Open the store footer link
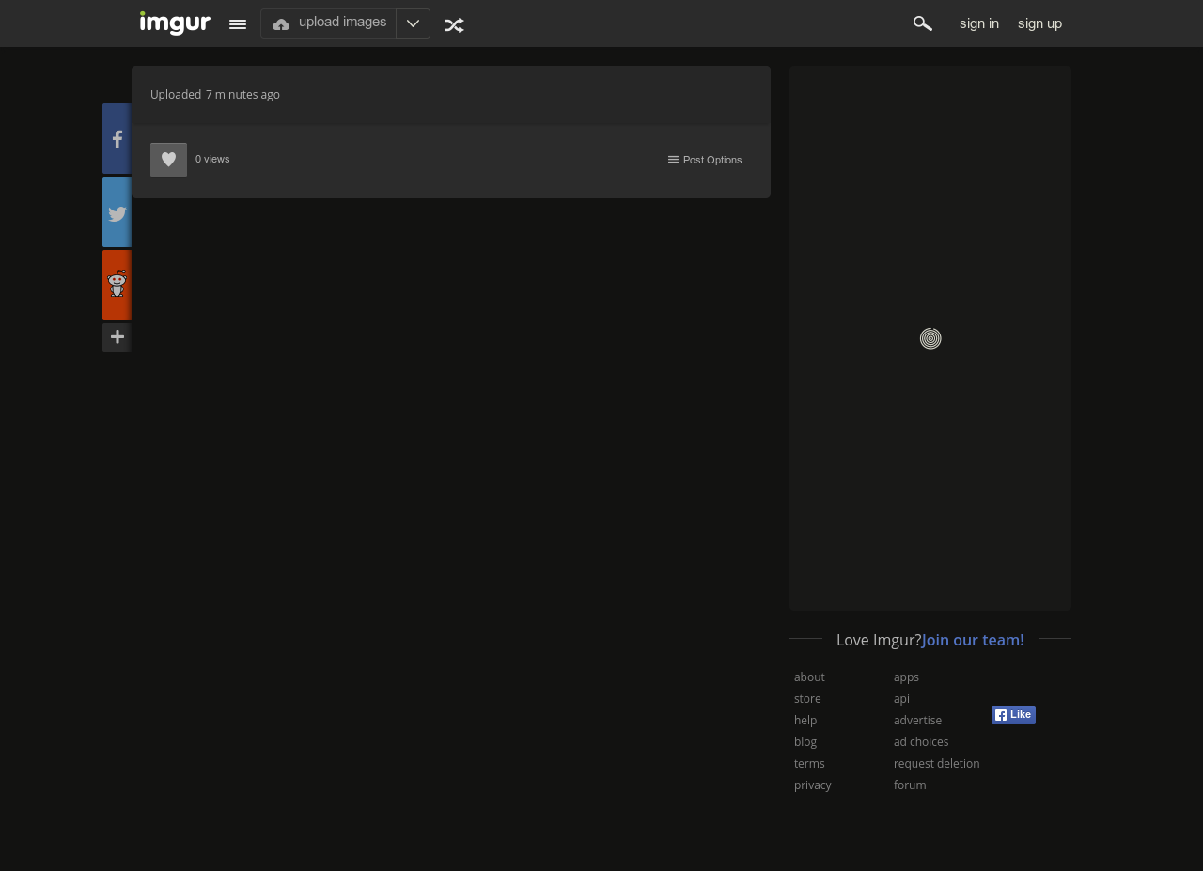The image size is (1203, 871). point(807,699)
